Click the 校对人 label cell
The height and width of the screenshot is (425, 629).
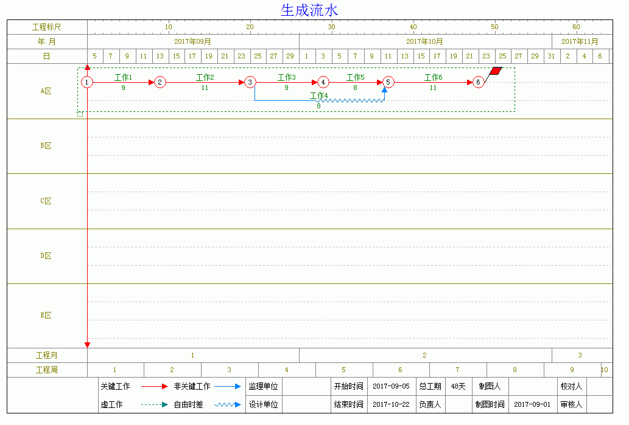coord(572,387)
